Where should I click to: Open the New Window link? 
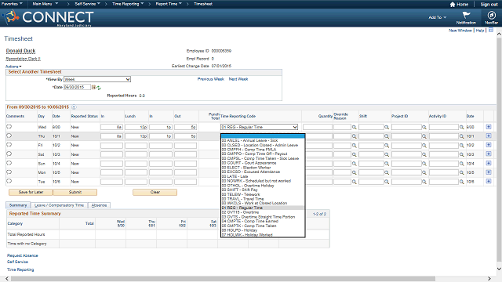pyautogui.click(x=460, y=31)
